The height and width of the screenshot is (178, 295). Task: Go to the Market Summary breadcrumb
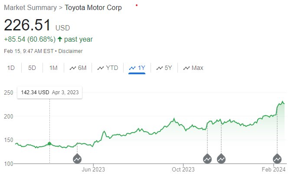(x=30, y=8)
